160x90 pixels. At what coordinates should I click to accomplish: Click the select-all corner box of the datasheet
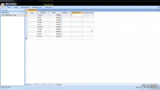26,13
